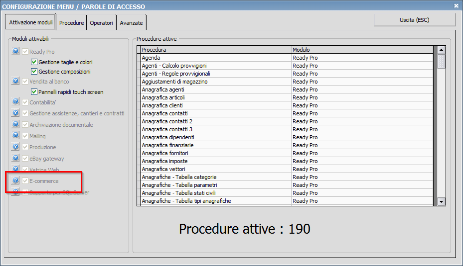Toggle the E-commerce module checkbox
The height and width of the screenshot is (266, 463).
coord(25,180)
